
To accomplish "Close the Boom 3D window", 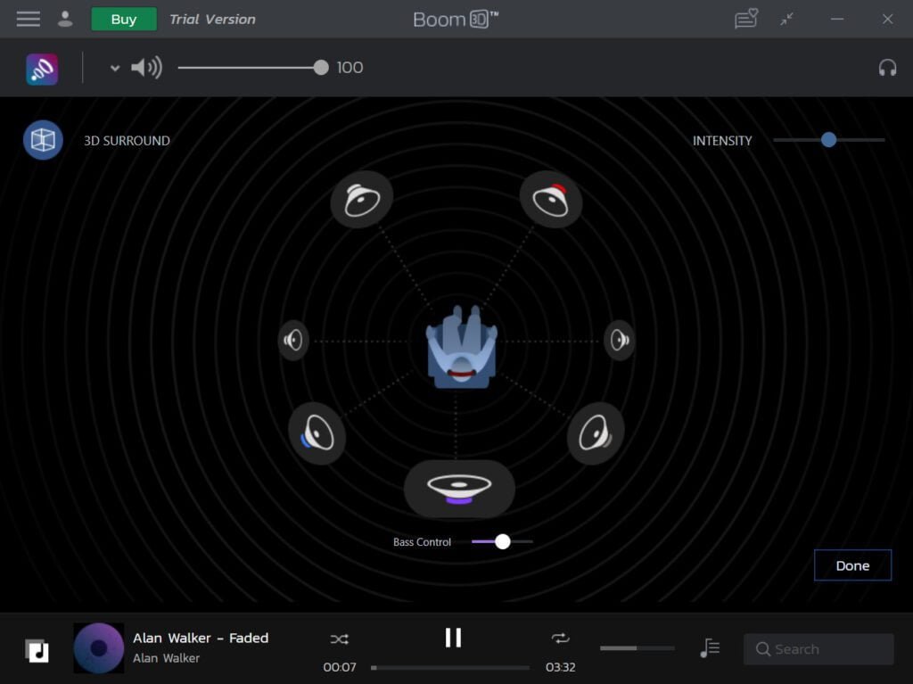I will [887, 20].
